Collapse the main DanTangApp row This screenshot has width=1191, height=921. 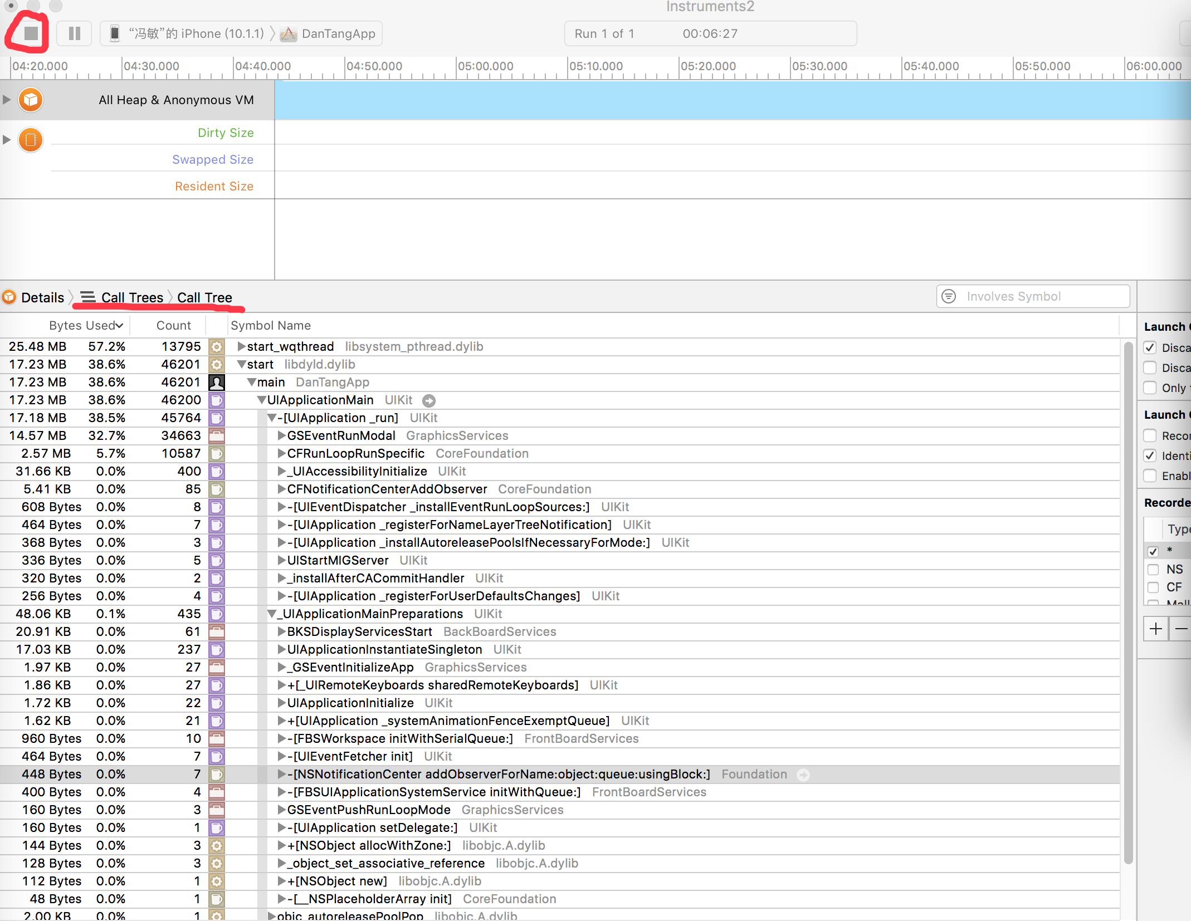pos(251,382)
